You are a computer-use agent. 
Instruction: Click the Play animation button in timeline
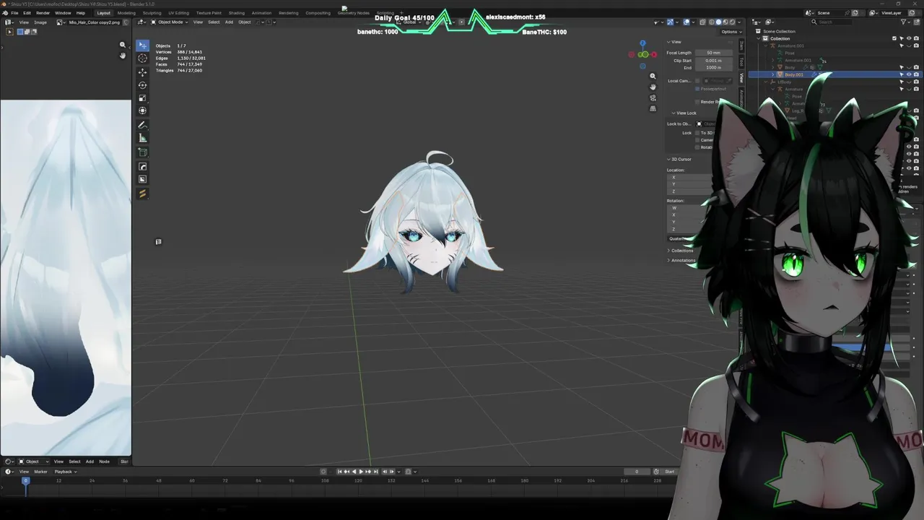[361, 472]
